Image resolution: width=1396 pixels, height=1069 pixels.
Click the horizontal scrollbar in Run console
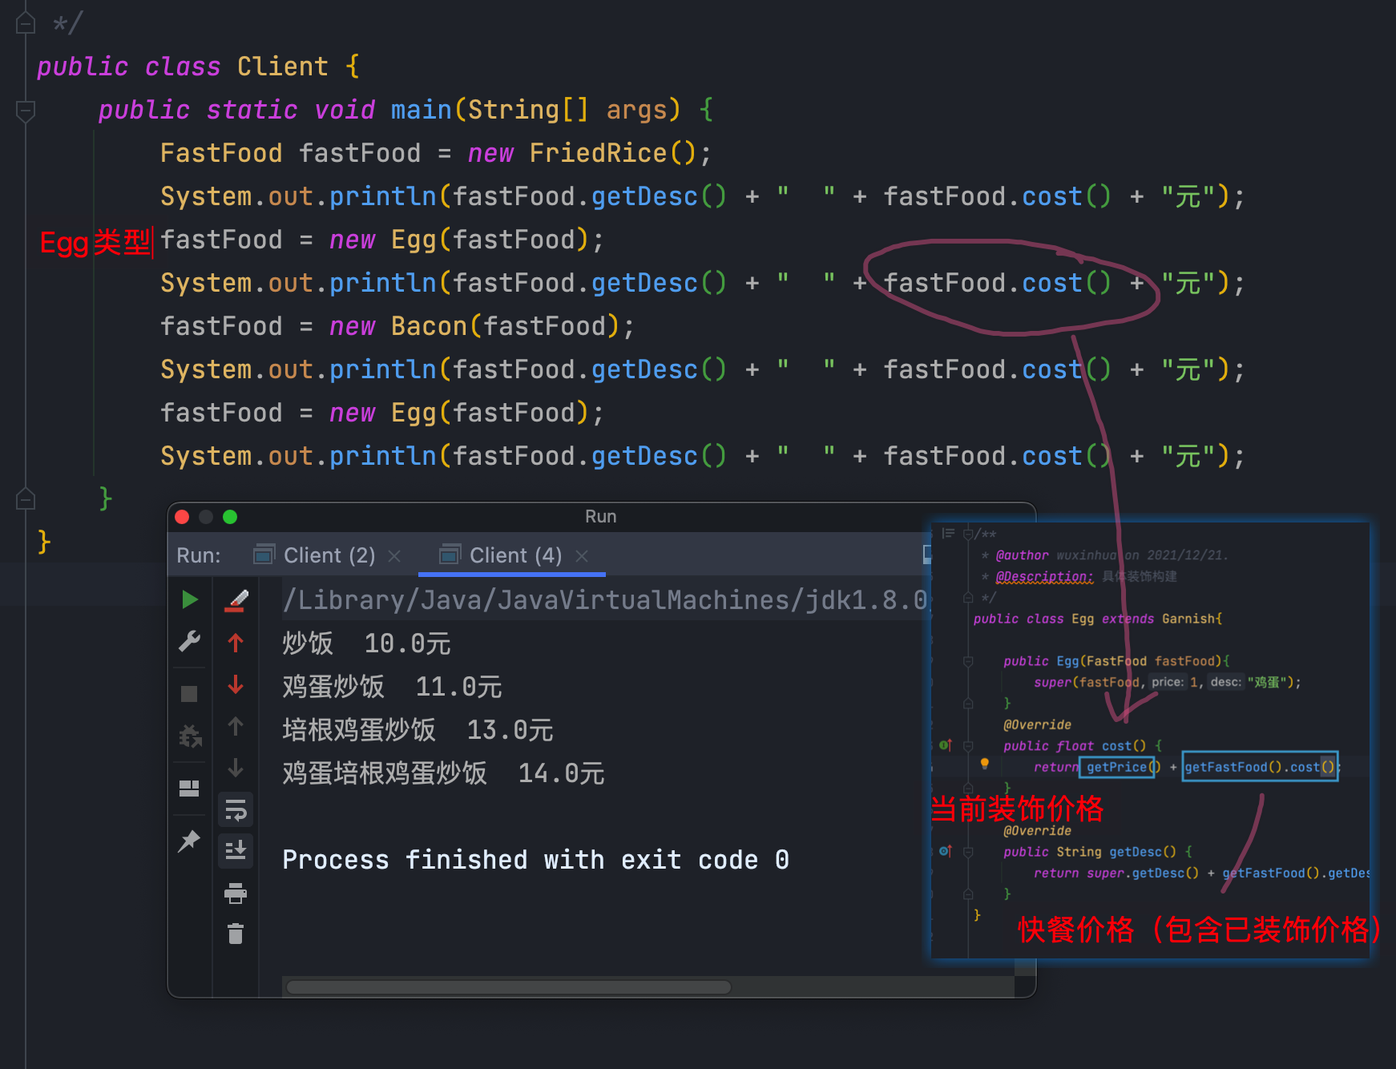509,987
